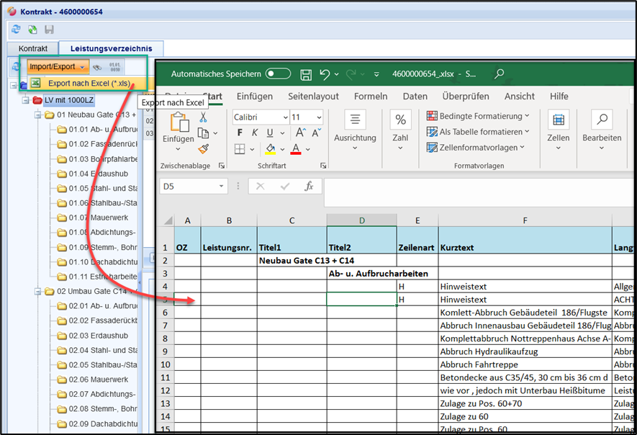Click the percent Zahl format icon
Screen dimensions: 637x435
pos(400,120)
